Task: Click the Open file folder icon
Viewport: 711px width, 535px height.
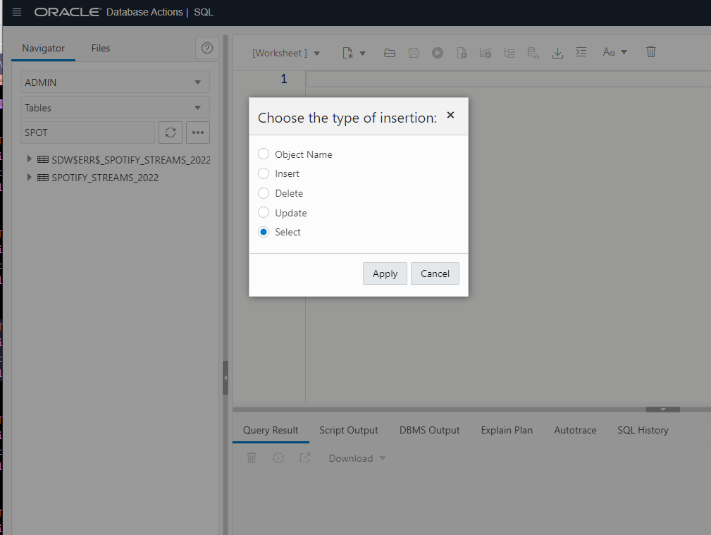Action: point(390,53)
